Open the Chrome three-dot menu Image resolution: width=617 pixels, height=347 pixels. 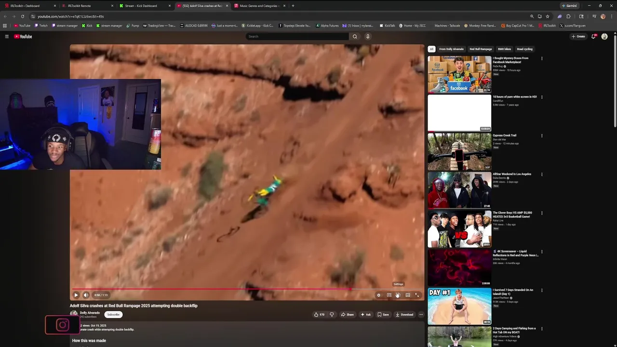click(x=612, y=16)
